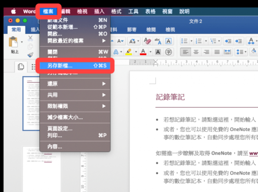Switch to the 檢閱 ribbon tab
The height and width of the screenshot is (192, 258).
point(151,30)
